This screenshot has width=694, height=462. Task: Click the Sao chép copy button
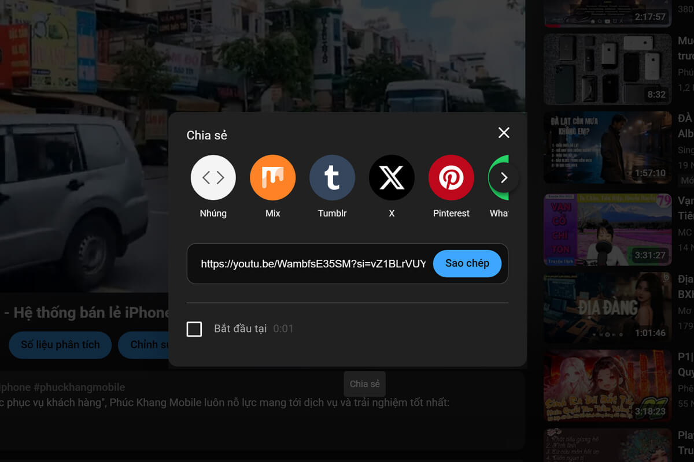pos(467,263)
